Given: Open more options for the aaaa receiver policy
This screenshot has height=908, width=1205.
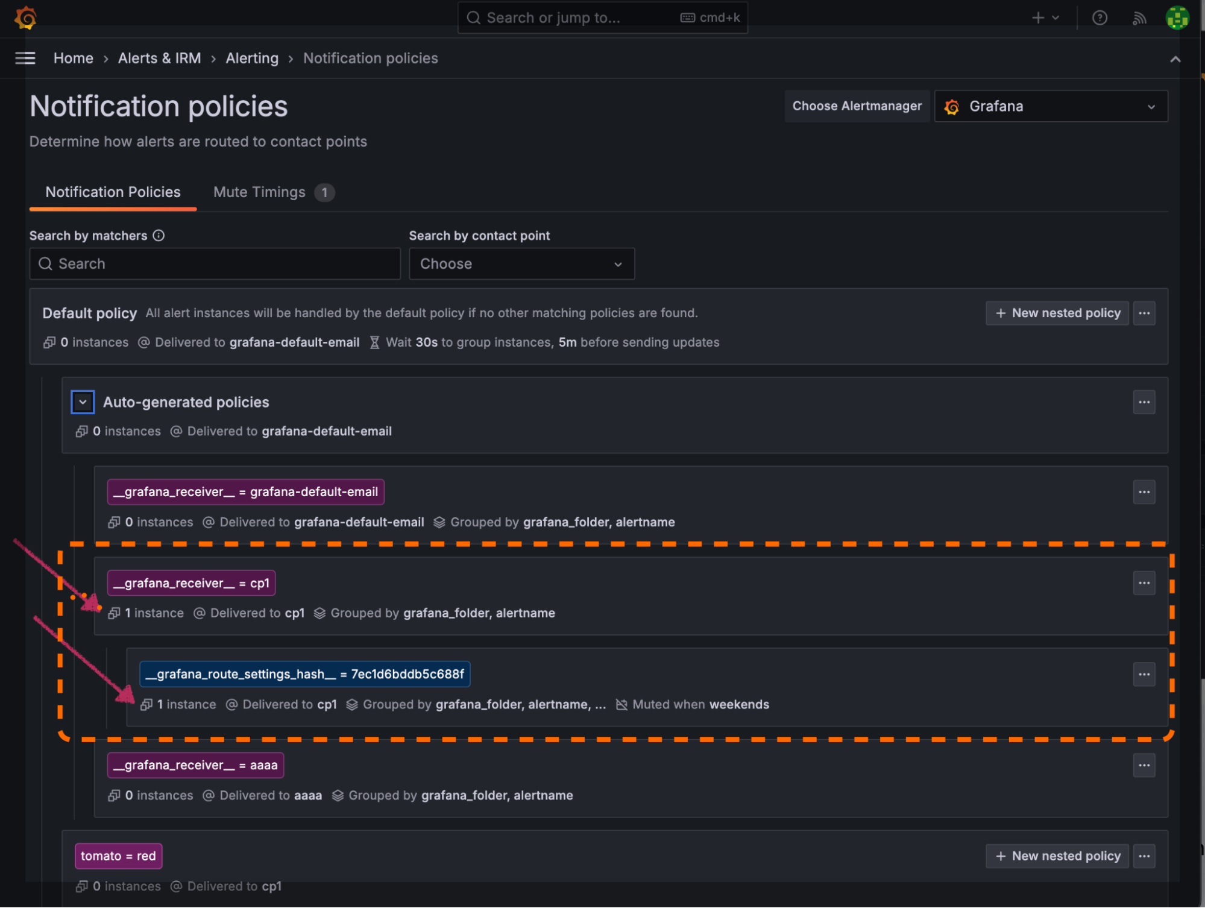Looking at the screenshot, I should tap(1144, 765).
